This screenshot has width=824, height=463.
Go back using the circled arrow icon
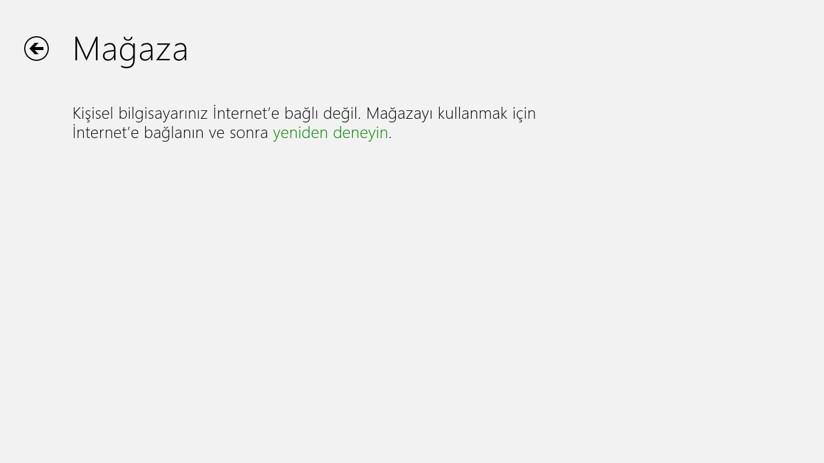[x=36, y=49]
